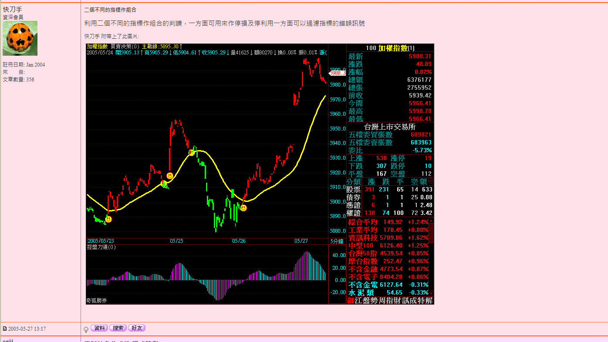
Task: Click the 快刀手 附帶上了此圖片 caption
Action: tap(111, 37)
